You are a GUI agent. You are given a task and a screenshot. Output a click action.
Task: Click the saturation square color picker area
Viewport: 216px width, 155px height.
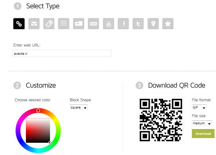(38, 130)
